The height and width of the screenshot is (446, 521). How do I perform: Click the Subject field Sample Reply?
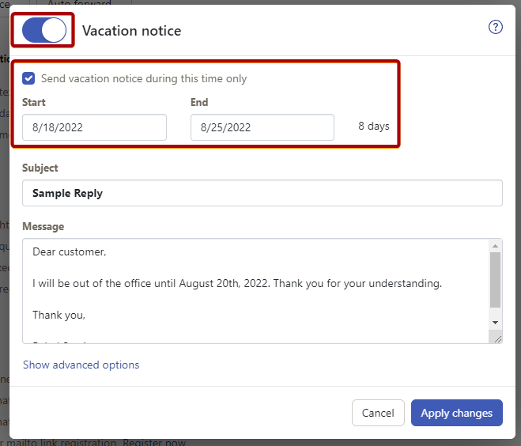click(x=262, y=193)
